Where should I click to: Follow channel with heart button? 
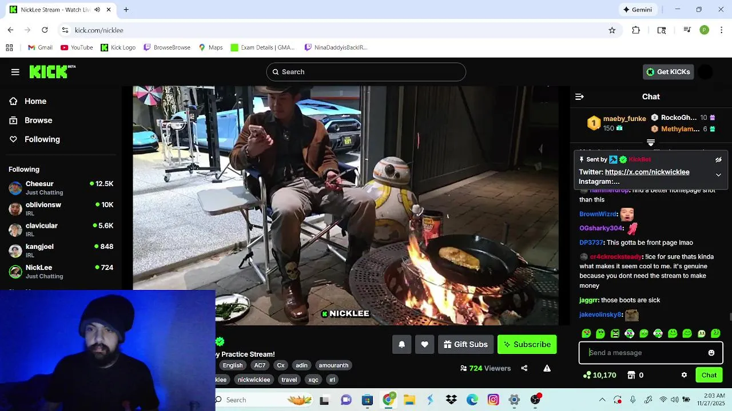(424, 344)
